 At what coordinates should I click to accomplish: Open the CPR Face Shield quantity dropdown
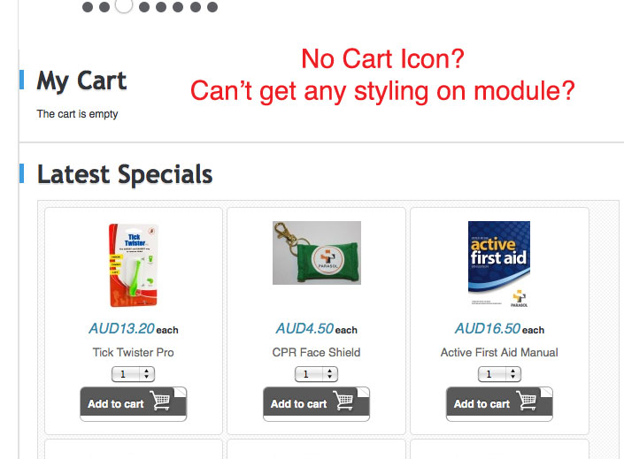click(316, 374)
